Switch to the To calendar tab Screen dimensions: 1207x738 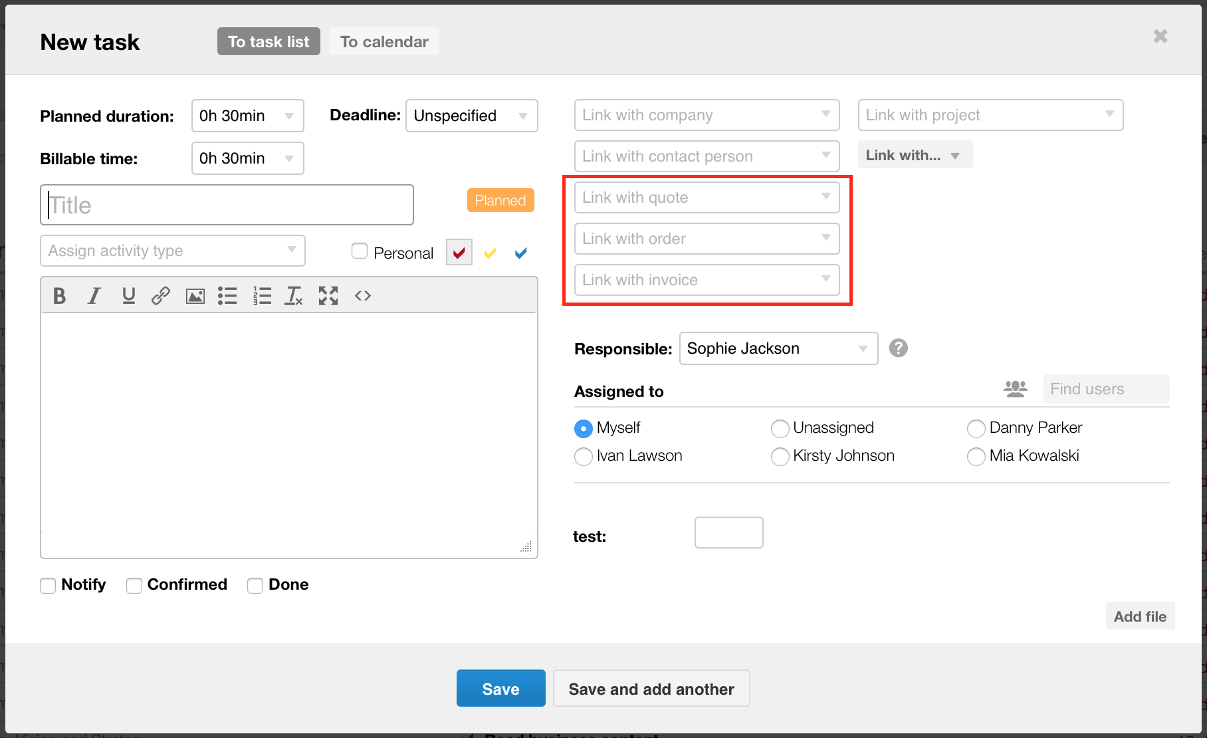click(384, 41)
